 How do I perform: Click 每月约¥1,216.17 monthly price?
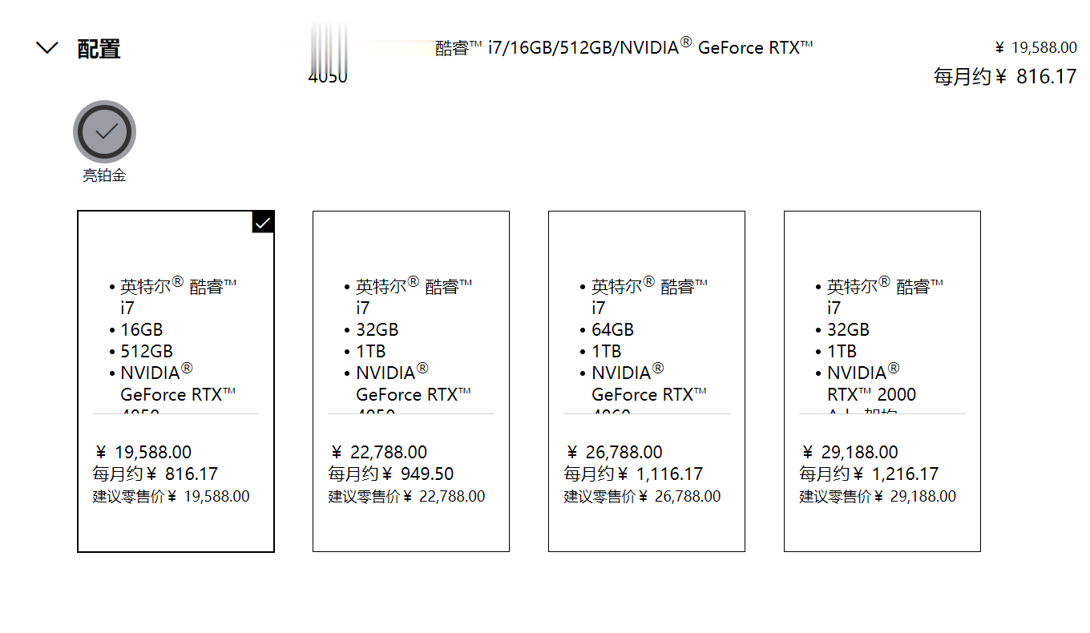click(x=869, y=474)
